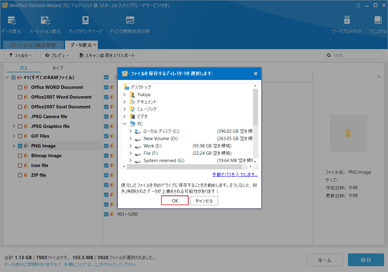
Task: Click the 検索 search input field
Action: point(354,55)
